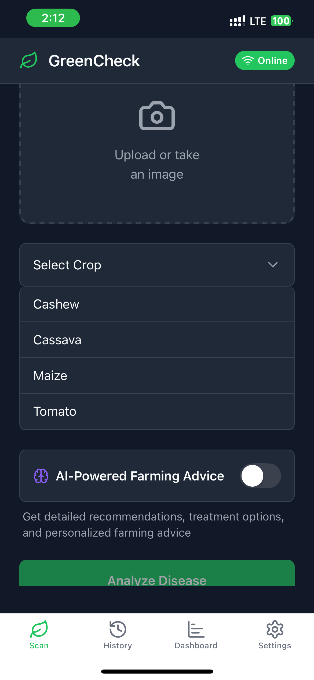Tap the wifi icon in Online badge
This screenshot has height=680, width=314.
click(x=248, y=61)
